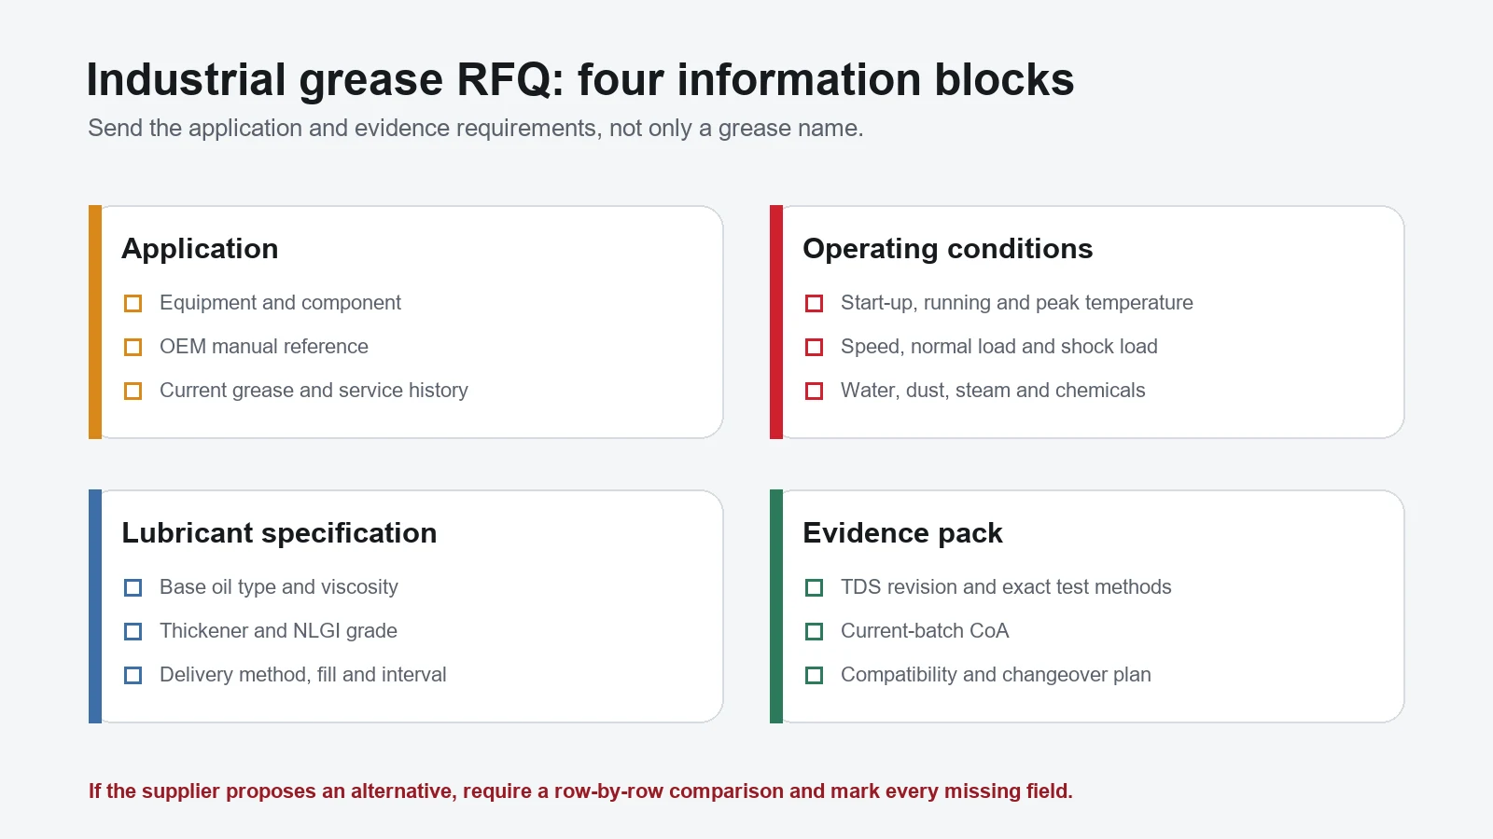Viewport: 1493px width, 839px height.
Task: Tick Start-up, running and peak temperature box
Action: (815, 304)
